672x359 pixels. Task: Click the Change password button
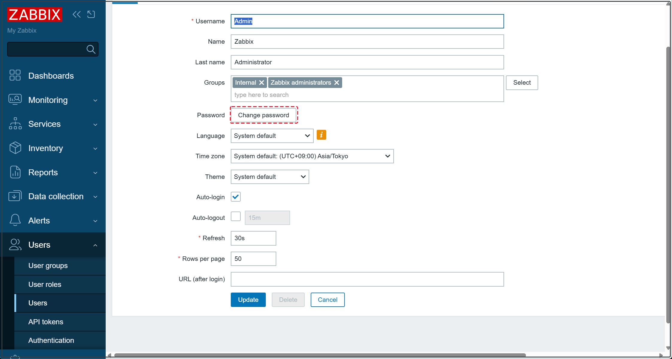(x=263, y=115)
